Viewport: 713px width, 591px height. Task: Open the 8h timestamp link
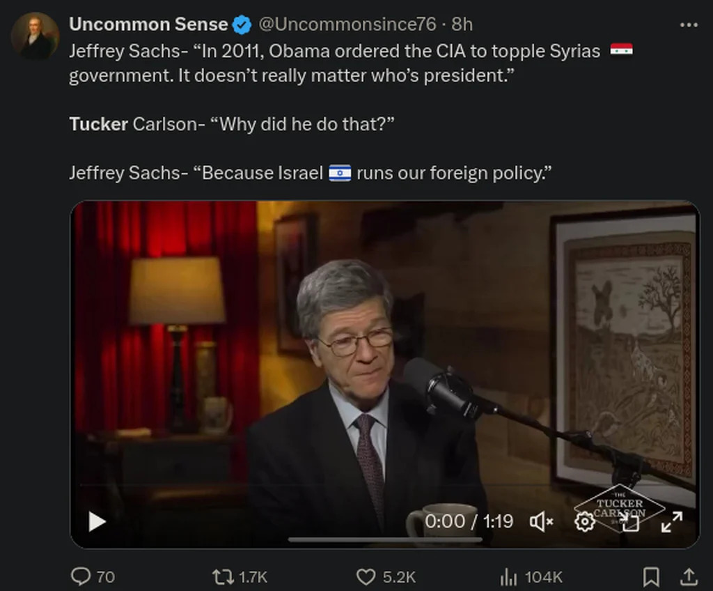click(x=462, y=24)
